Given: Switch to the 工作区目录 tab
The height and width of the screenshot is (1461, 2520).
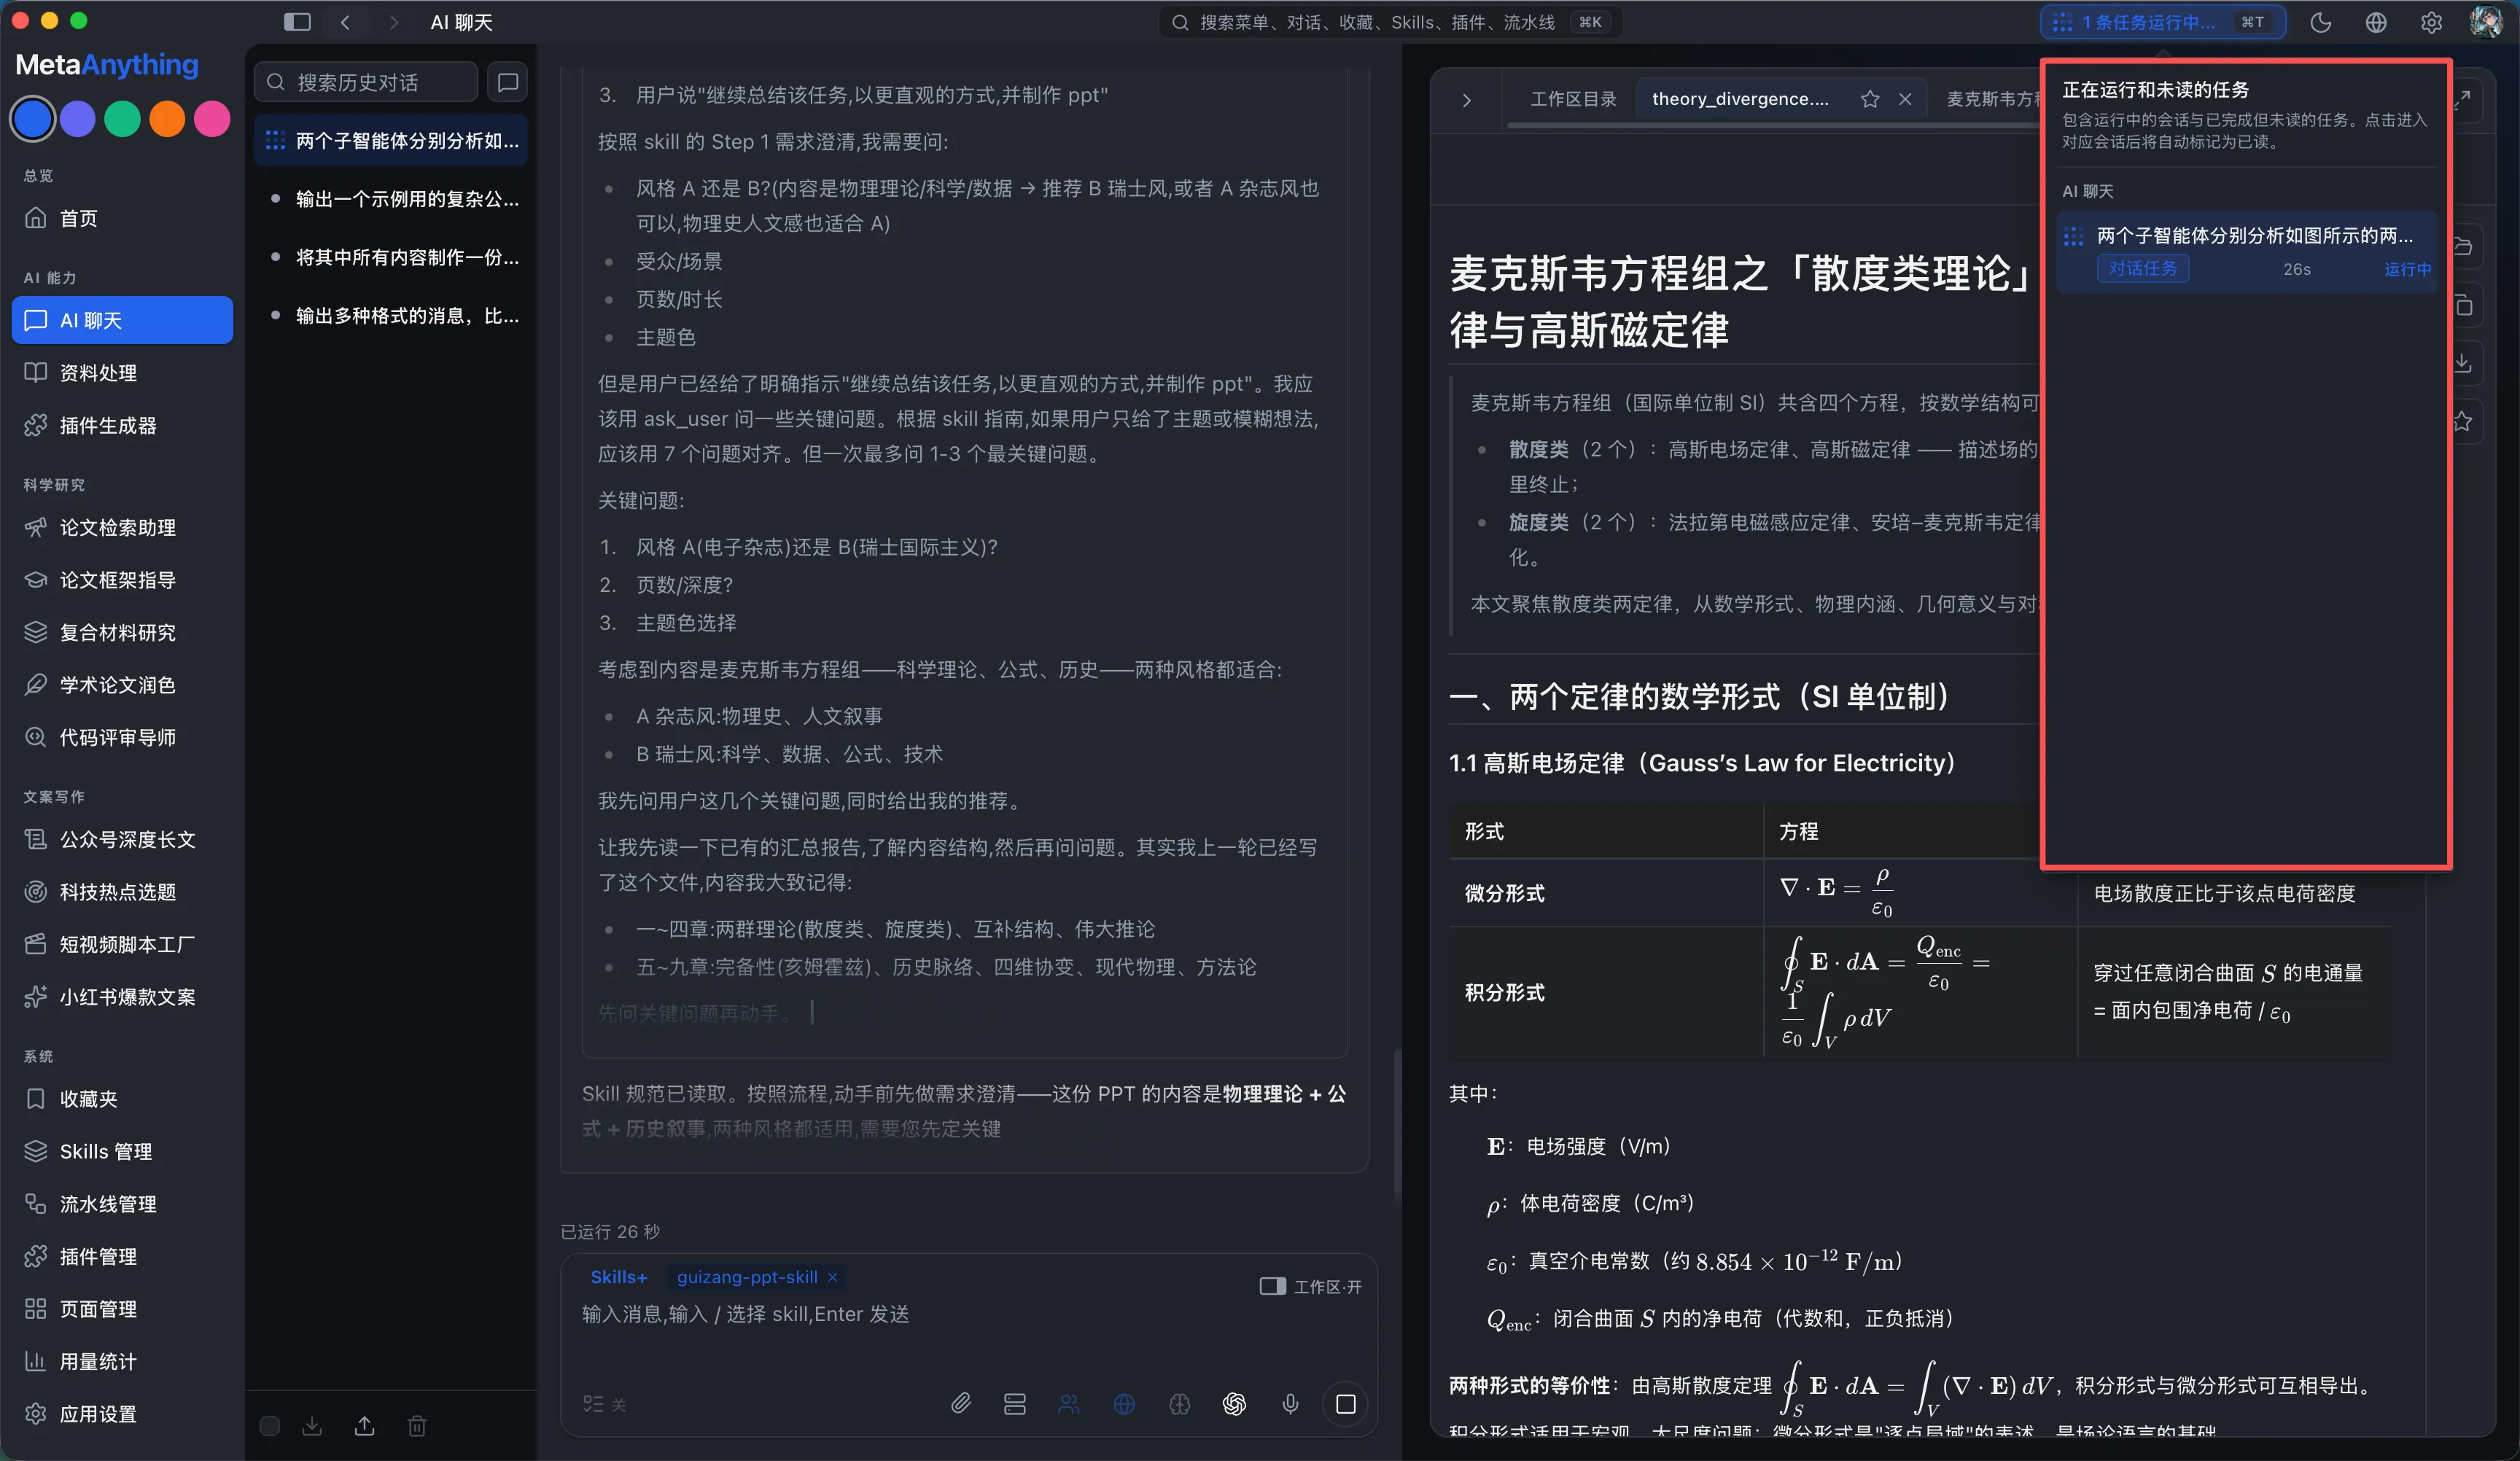Looking at the screenshot, I should [1573, 99].
